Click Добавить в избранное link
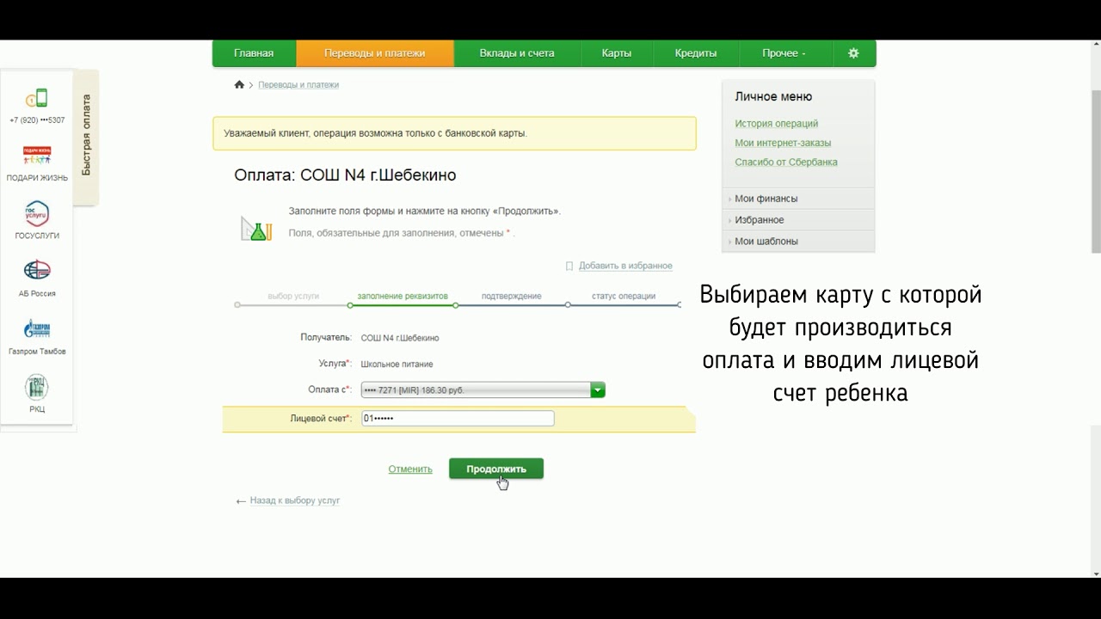Screen dimensions: 1101x619 (x=625, y=266)
